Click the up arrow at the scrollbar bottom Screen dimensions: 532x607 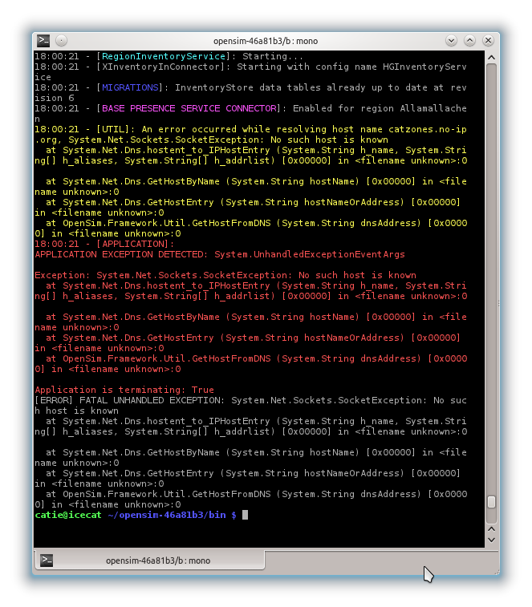click(x=491, y=529)
